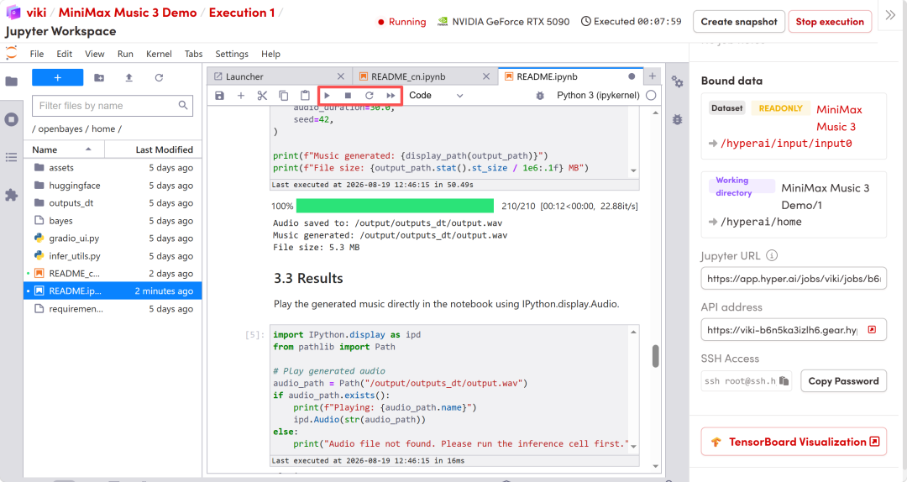
Task: Copy the selected cell icon
Action: 284,96
